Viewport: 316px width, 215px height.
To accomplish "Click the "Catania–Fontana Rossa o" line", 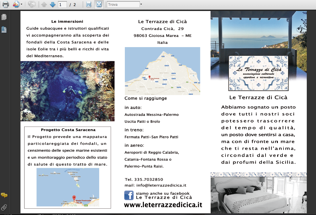I will click(x=148, y=160).
